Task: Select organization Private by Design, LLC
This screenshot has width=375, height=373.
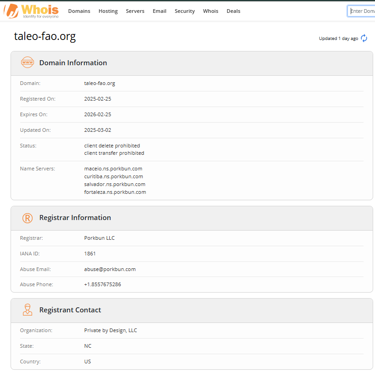Action: coord(111,330)
